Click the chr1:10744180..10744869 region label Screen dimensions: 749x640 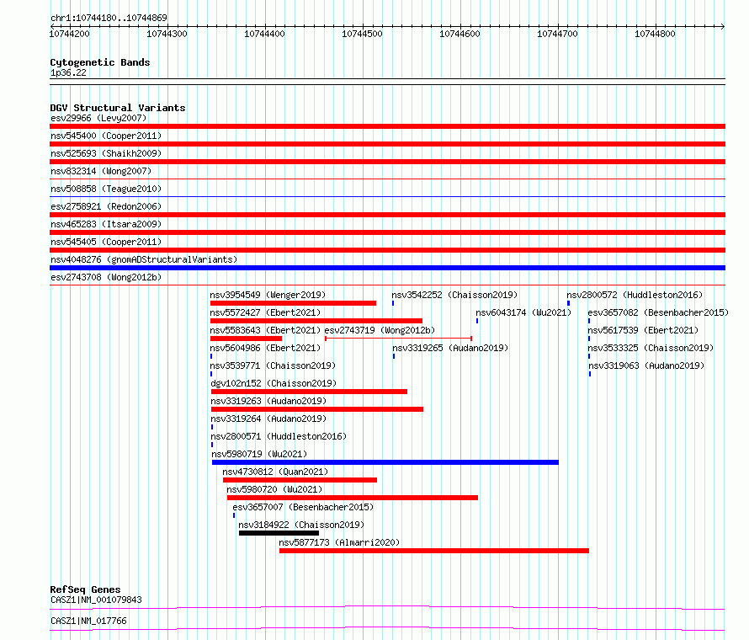(x=109, y=18)
